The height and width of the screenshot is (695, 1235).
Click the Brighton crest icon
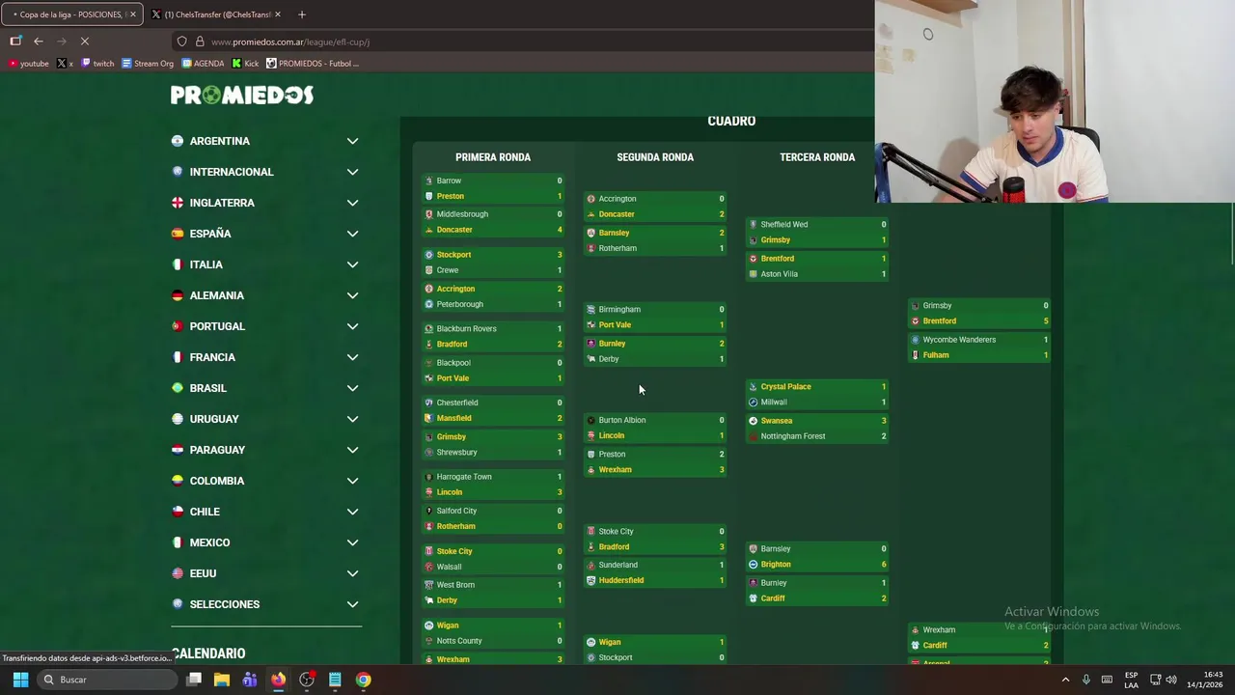coord(754,565)
